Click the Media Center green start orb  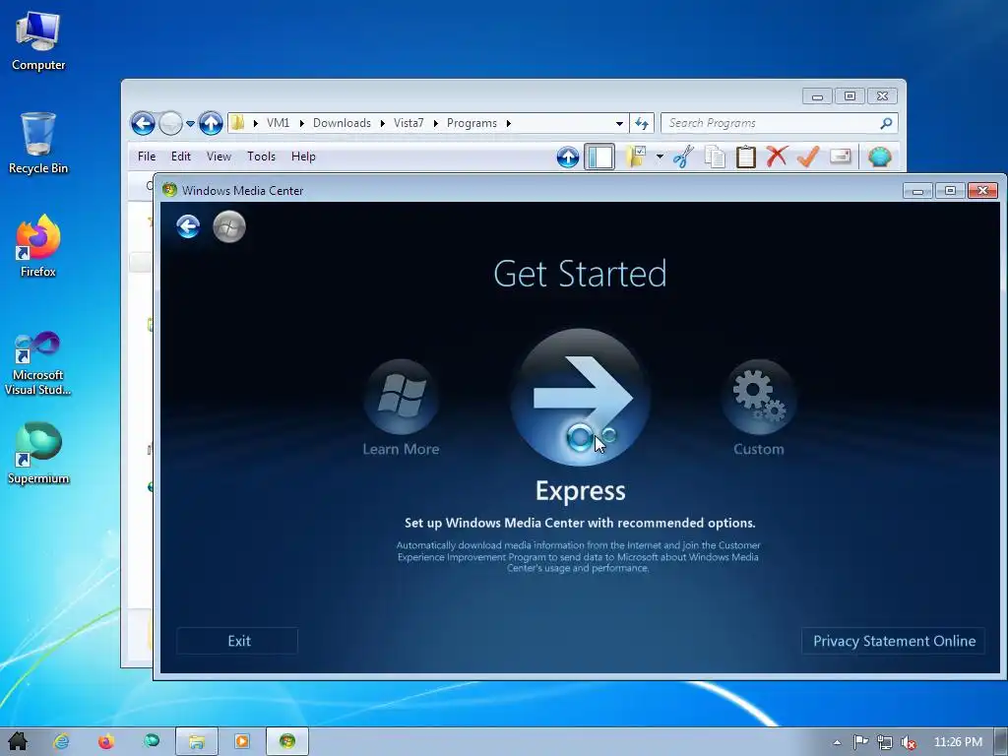pos(229,226)
